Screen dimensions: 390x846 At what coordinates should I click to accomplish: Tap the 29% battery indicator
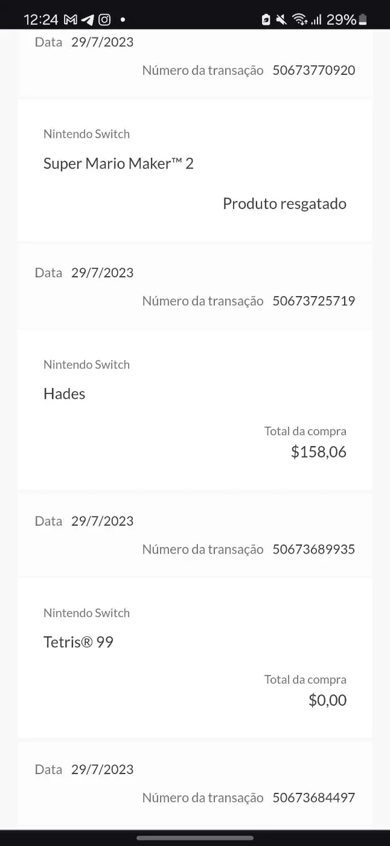tap(347, 20)
